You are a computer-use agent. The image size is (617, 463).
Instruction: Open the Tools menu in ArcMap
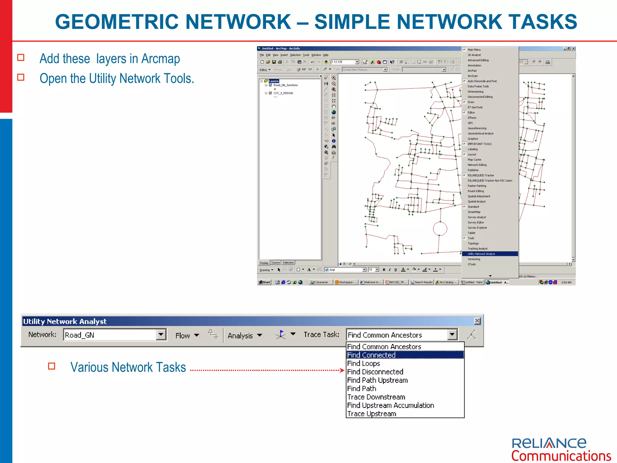[x=306, y=55]
